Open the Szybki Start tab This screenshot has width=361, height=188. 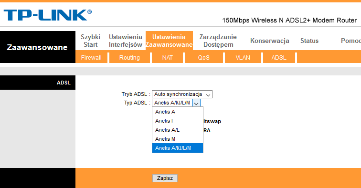tap(90, 41)
